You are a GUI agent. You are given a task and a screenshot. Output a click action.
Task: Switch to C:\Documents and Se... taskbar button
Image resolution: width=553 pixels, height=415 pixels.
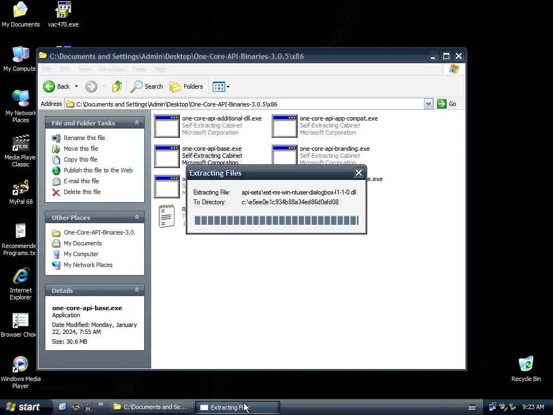[x=151, y=407]
